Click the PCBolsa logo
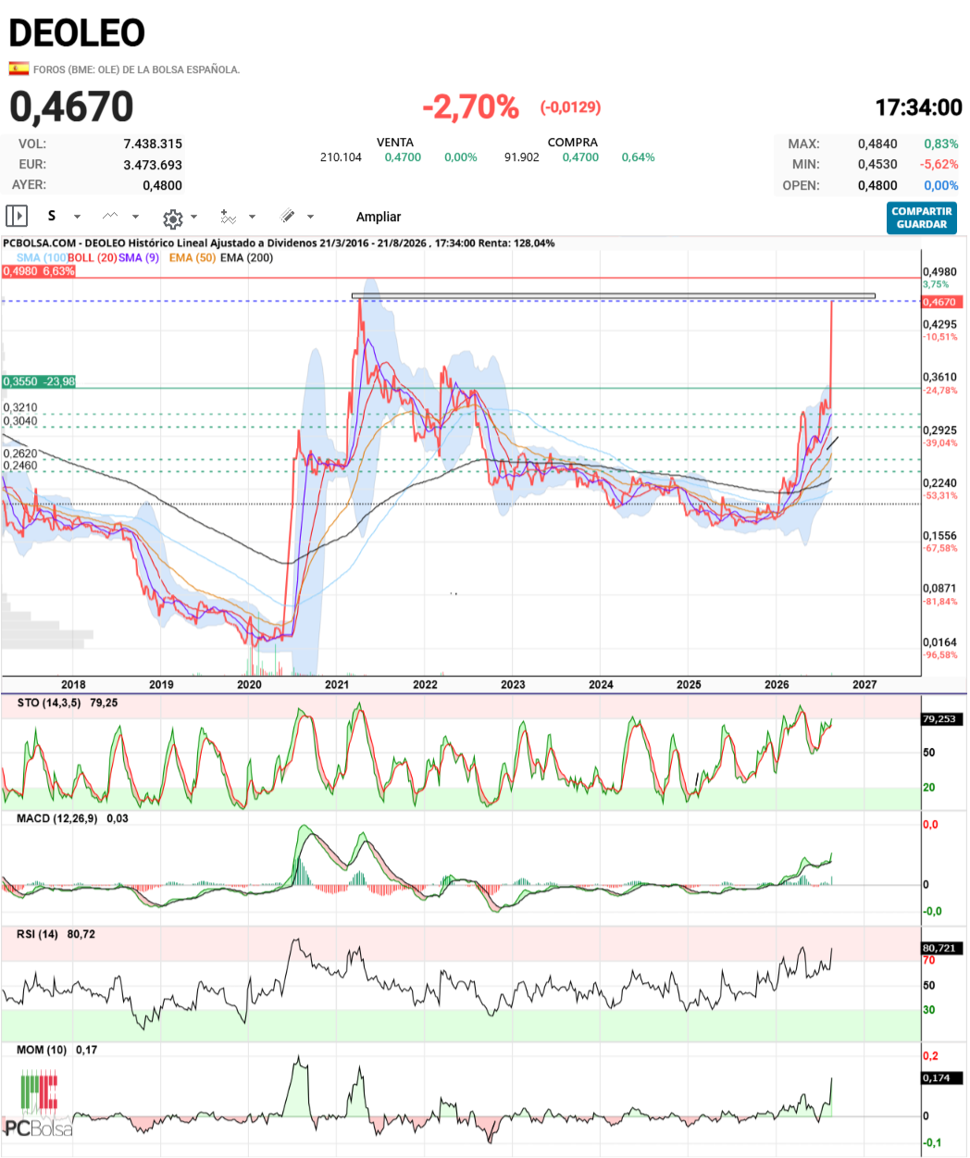 pos(39,1104)
